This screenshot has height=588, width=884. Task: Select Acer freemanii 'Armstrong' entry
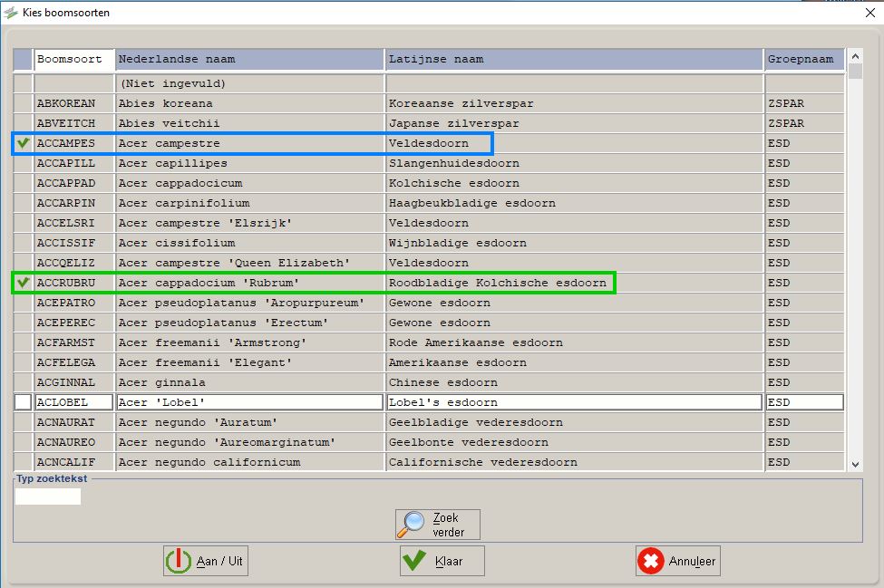click(x=249, y=342)
